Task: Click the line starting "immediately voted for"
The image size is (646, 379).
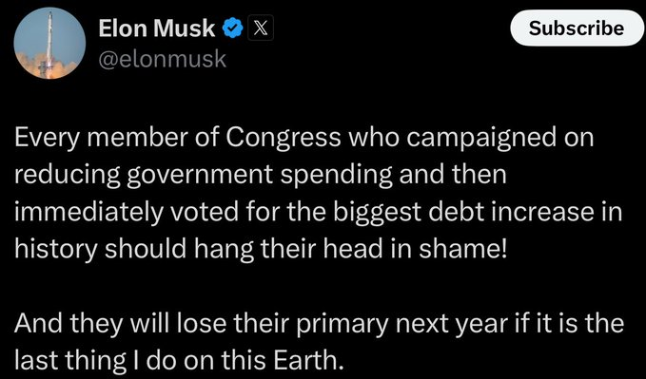Action: tap(318, 211)
